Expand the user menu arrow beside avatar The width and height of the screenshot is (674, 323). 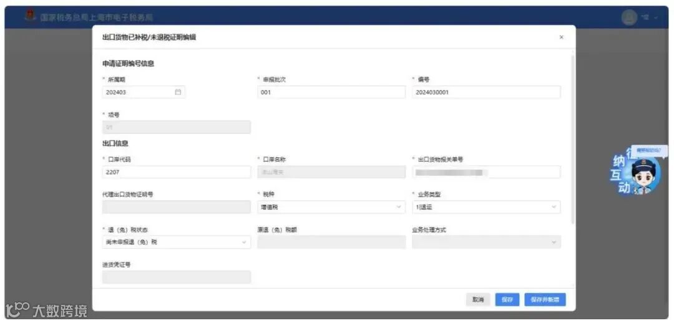tap(656, 17)
